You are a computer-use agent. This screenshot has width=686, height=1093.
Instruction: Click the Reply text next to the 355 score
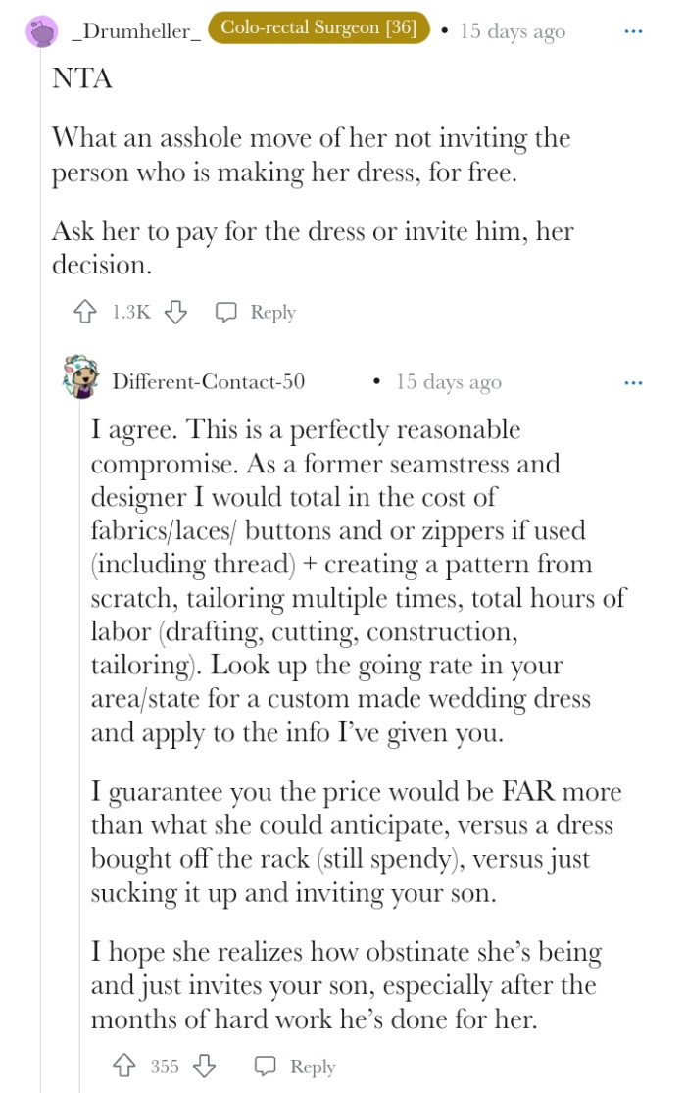click(x=313, y=1067)
